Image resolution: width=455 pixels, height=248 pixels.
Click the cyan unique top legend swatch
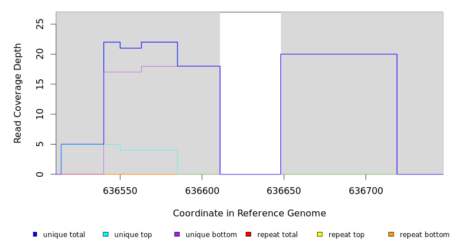pyautogui.click(x=106, y=234)
